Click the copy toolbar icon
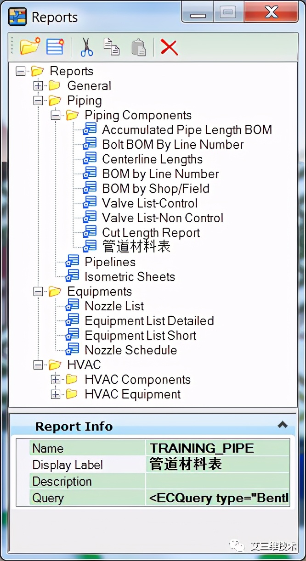306x561 pixels. (111, 47)
